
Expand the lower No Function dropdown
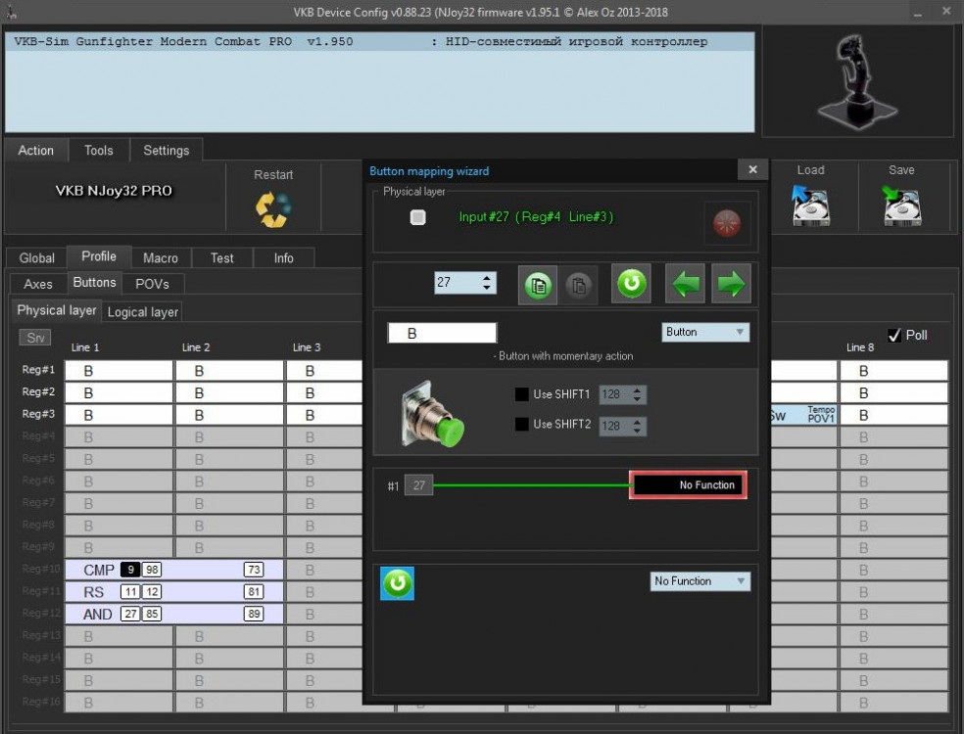[x=699, y=581]
